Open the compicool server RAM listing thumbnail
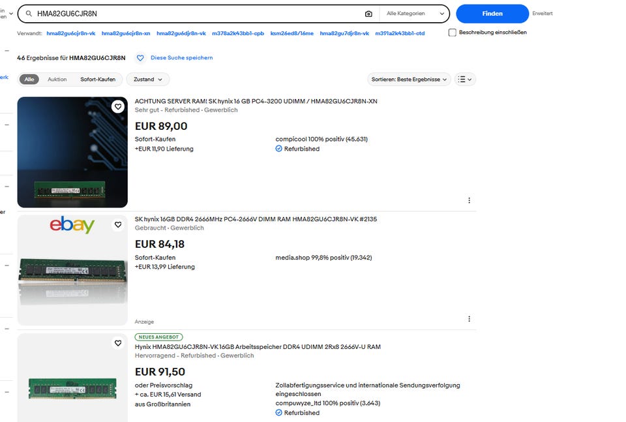Image resolution: width=626 pixels, height=422 pixels. click(x=72, y=152)
